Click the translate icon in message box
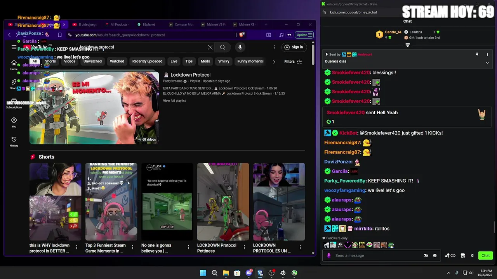Image resolution: width=497 pixels, height=279 pixels. 426,255
